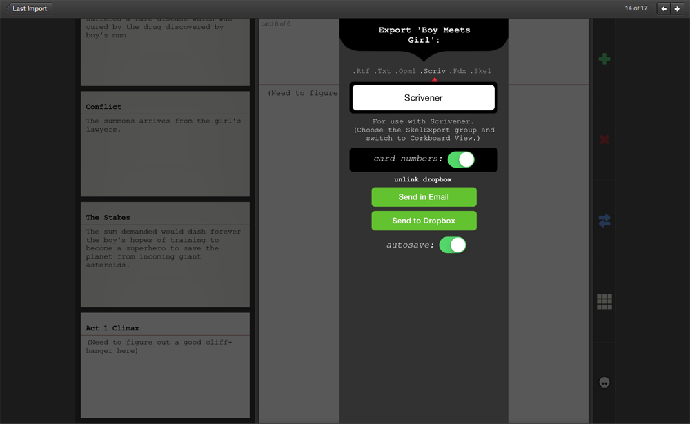
Task: Open the Conflict card
Action: coord(165,144)
